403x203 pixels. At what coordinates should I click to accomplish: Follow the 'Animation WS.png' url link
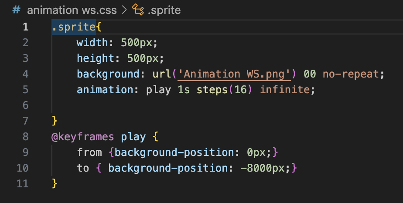point(234,74)
